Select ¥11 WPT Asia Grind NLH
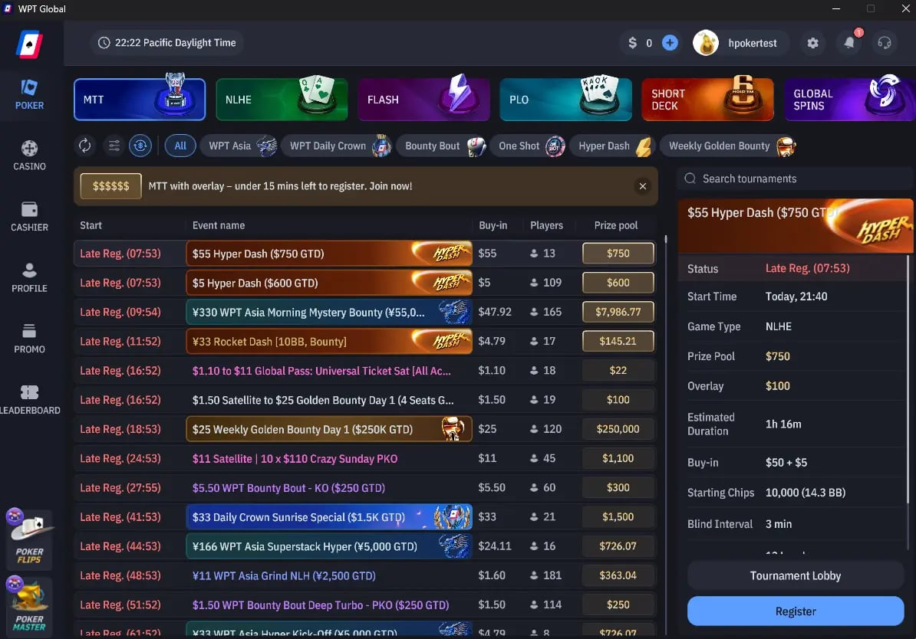 tap(364, 575)
